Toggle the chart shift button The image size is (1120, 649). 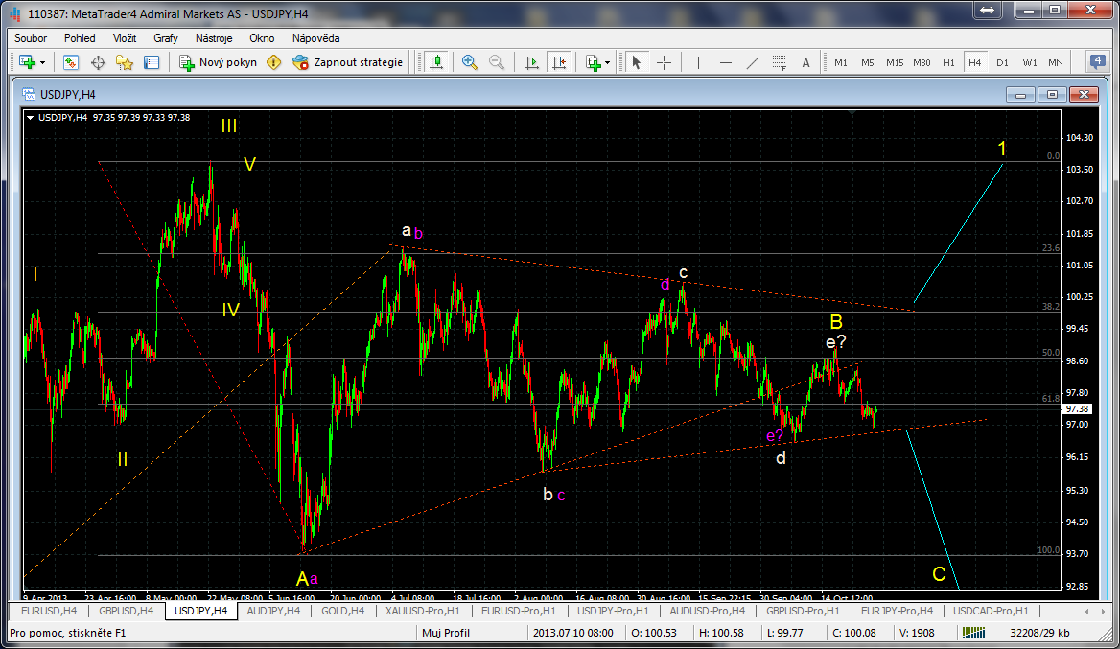tap(559, 62)
